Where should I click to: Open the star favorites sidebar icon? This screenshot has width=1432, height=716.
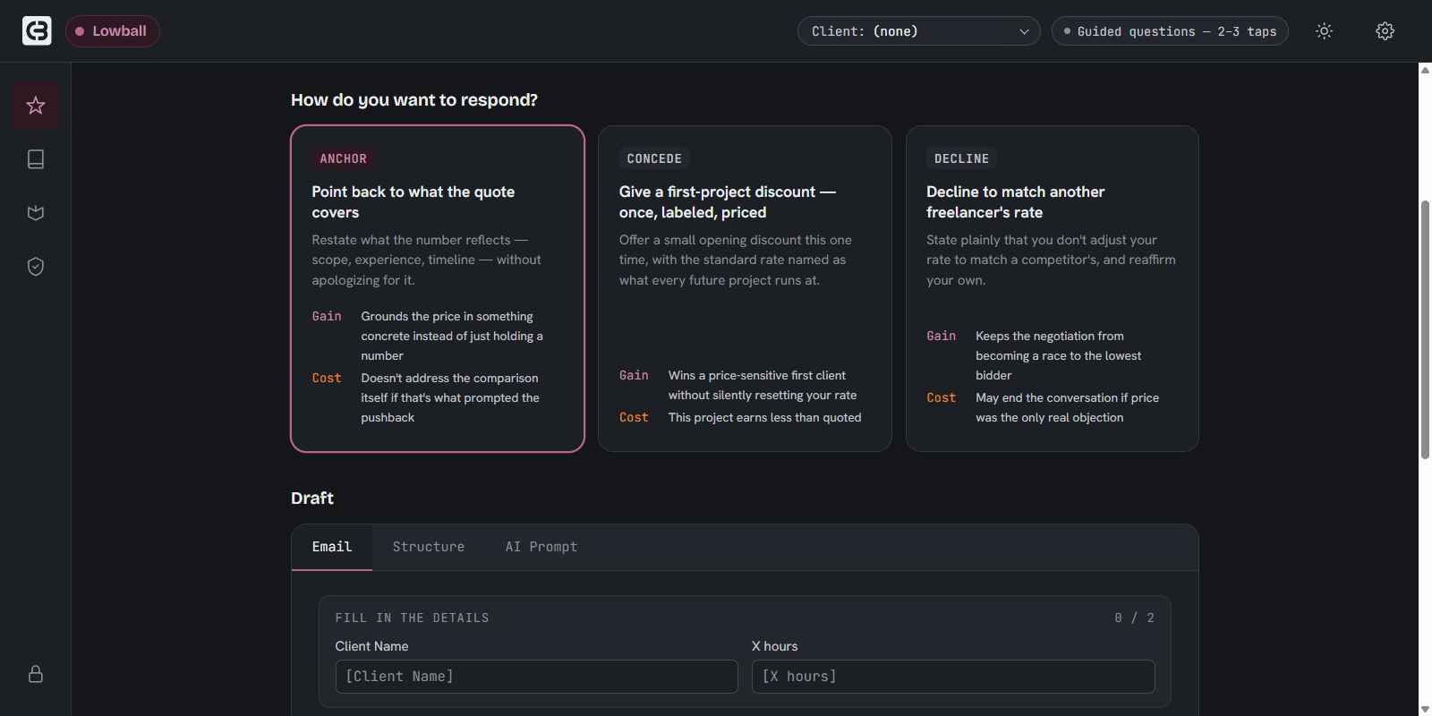(36, 106)
